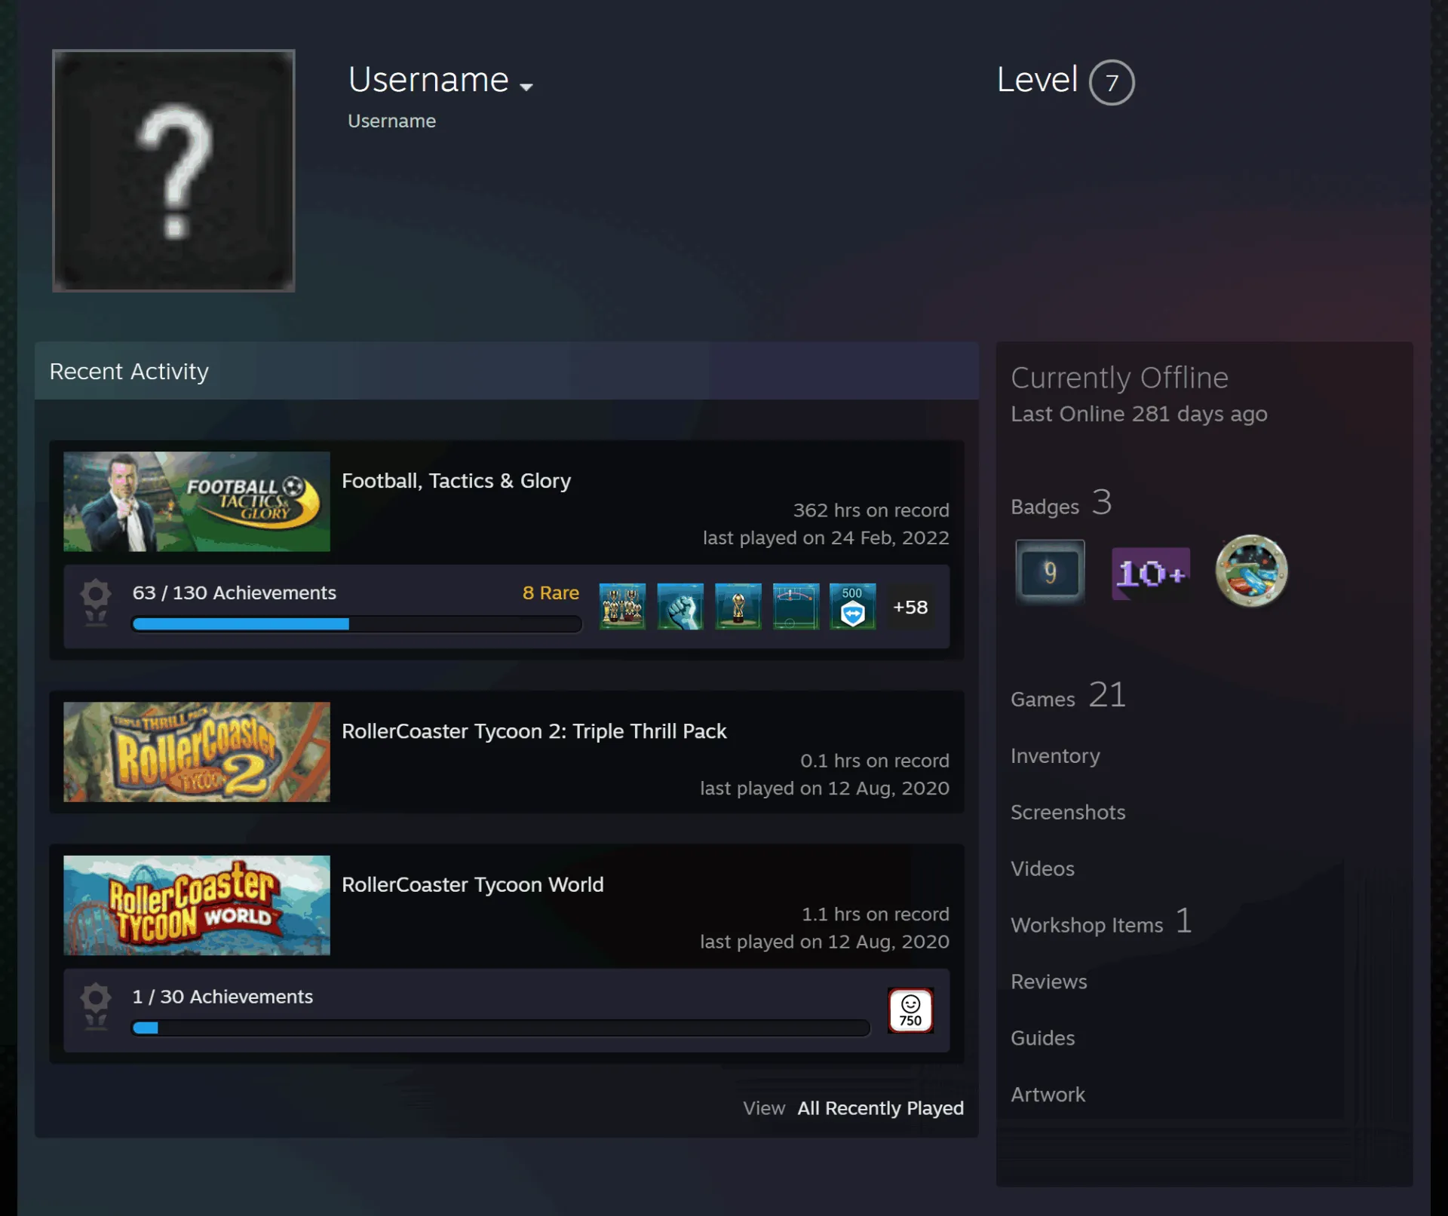Open the purple 10+ games badge
The image size is (1448, 1216).
coord(1151,574)
